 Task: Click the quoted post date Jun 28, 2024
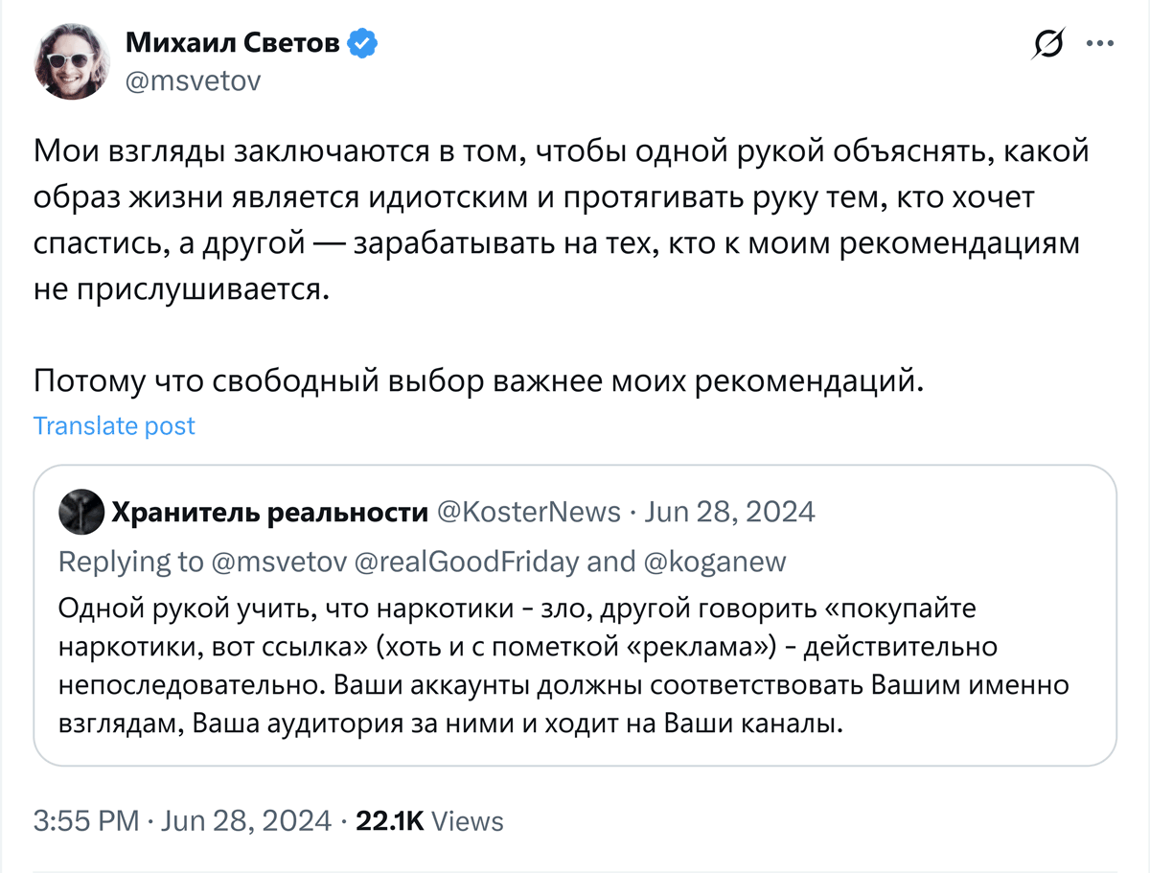(729, 513)
